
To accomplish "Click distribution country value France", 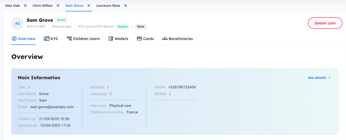I will coord(132,112).
